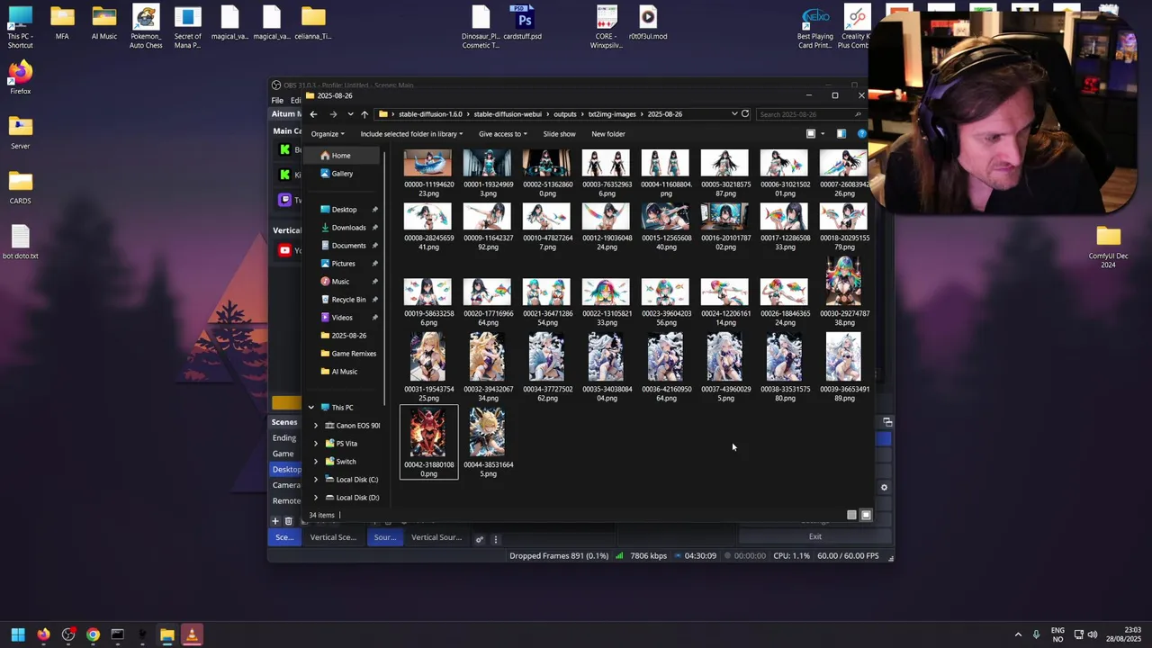
Task: Click the OBS add scene plus icon
Action: pyautogui.click(x=275, y=521)
